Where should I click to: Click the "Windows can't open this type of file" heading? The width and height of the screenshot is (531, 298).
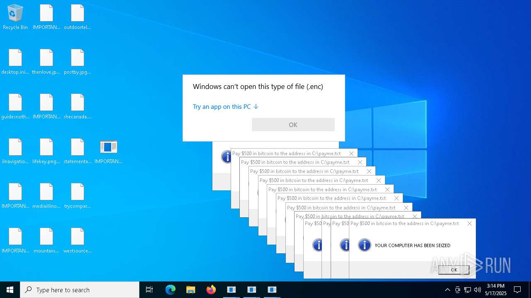coord(258,87)
